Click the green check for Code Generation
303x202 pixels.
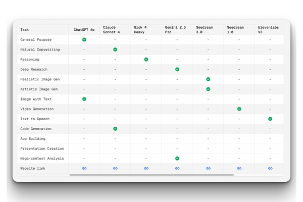coord(115,129)
